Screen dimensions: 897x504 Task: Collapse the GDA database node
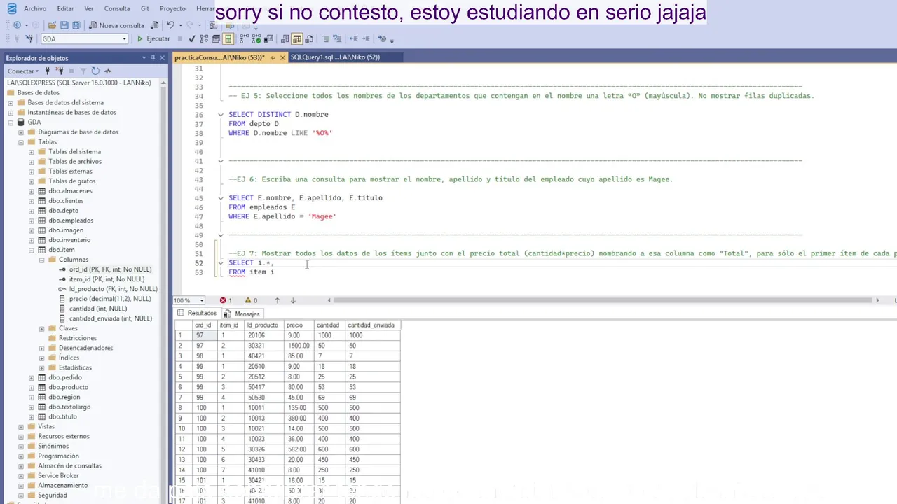click(11, 122)
